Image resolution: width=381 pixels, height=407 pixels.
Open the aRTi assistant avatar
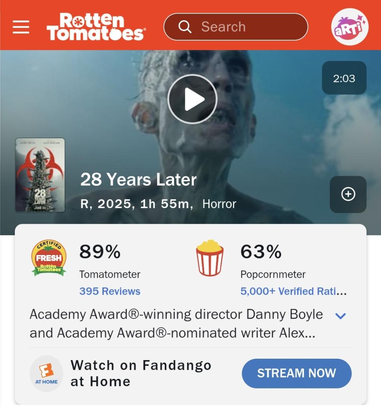tap(349, 27)
